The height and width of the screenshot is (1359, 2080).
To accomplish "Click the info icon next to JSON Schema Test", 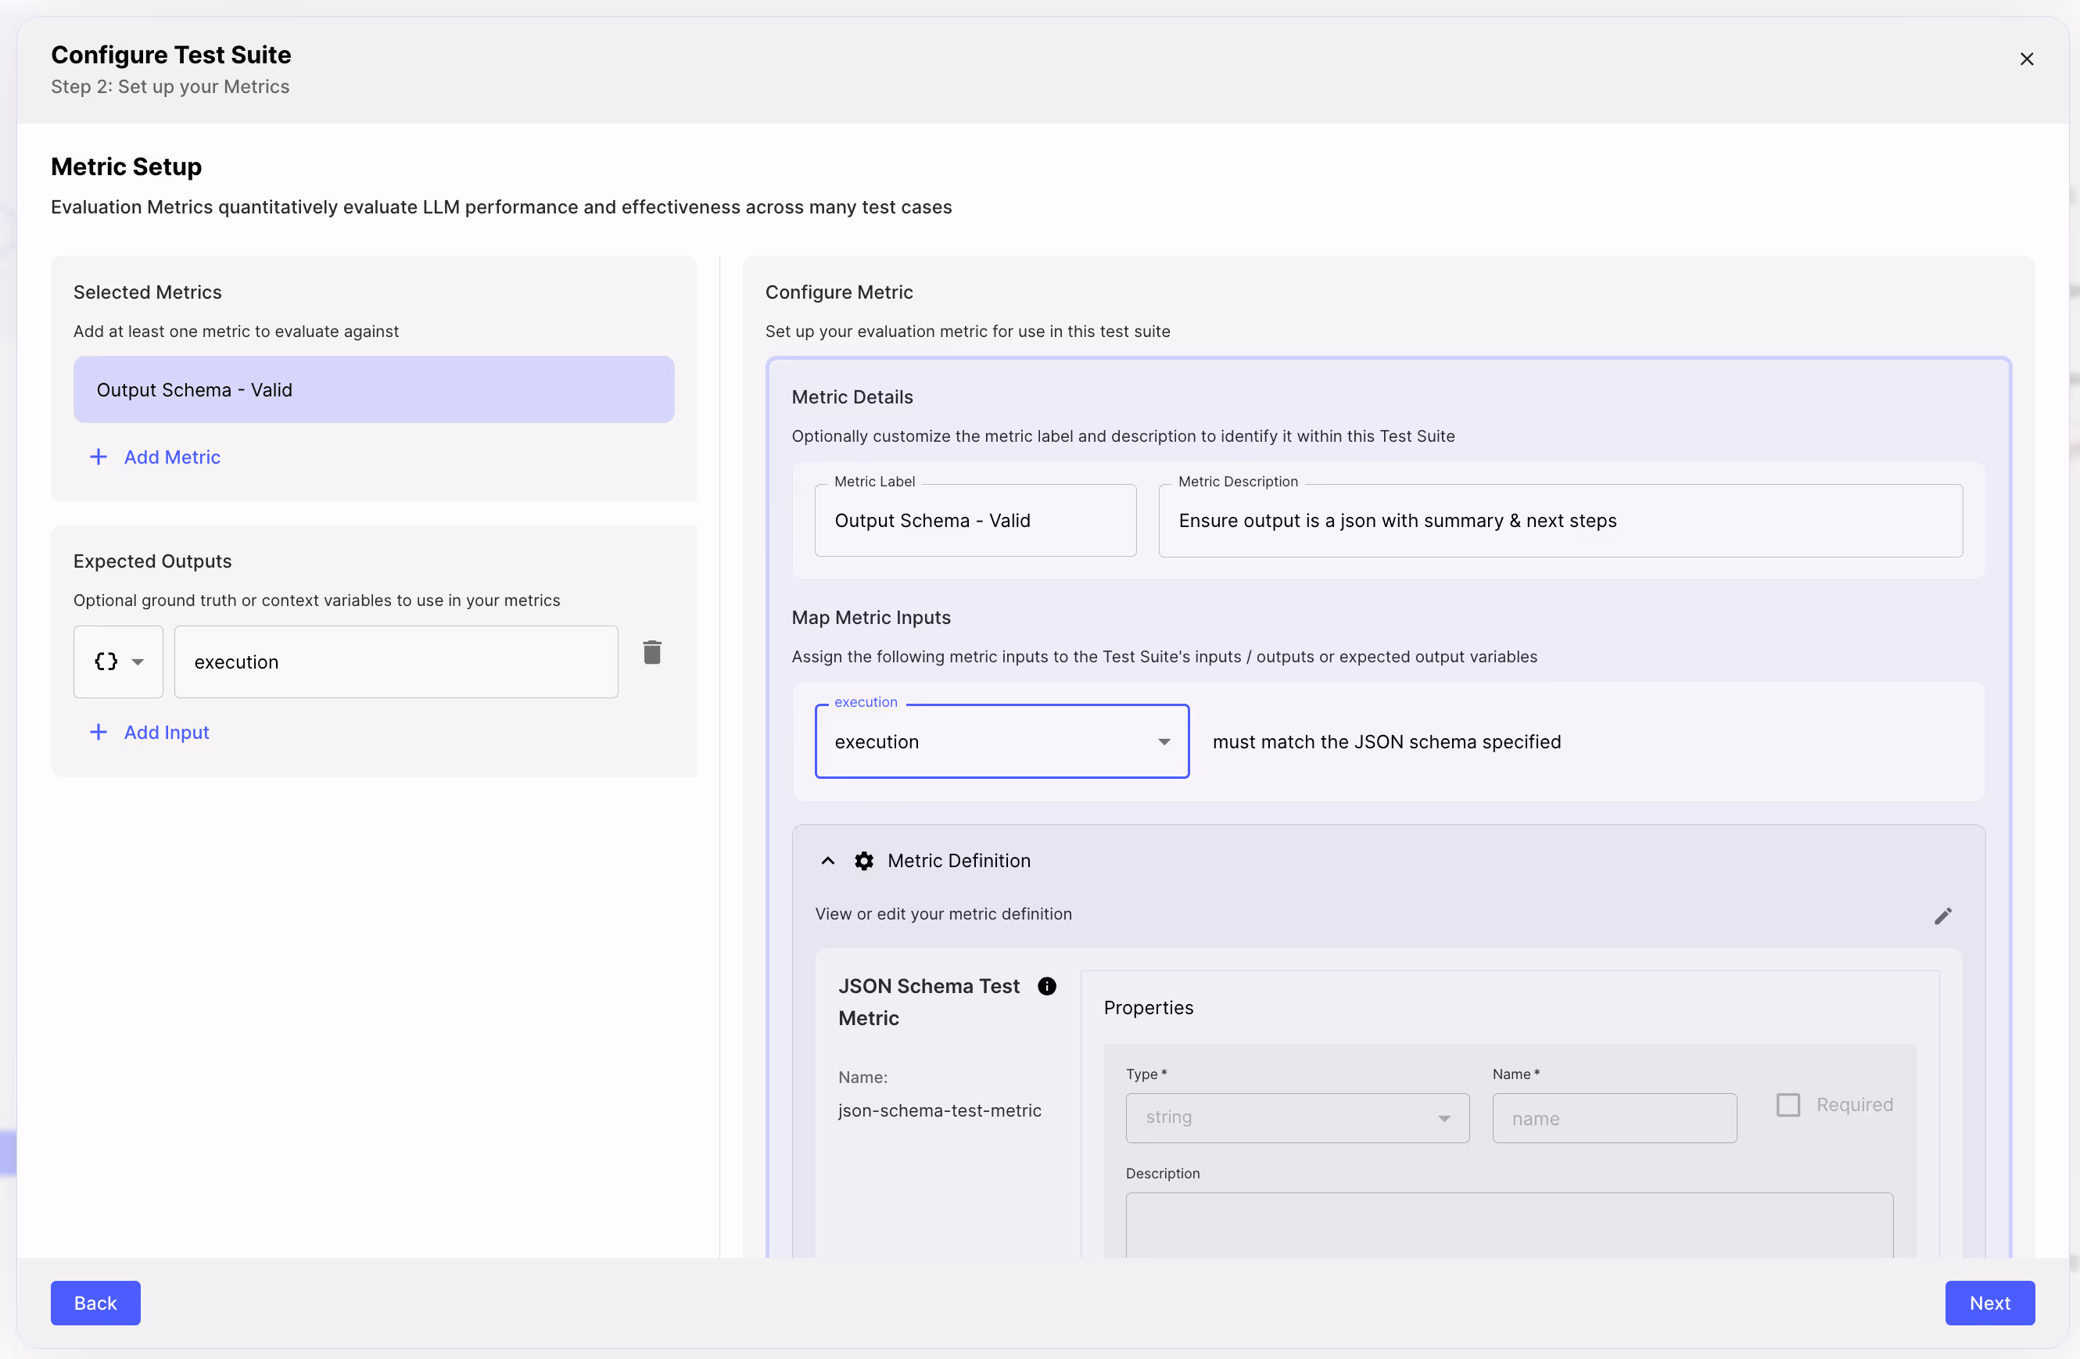I will click(x=1046, y=986).
